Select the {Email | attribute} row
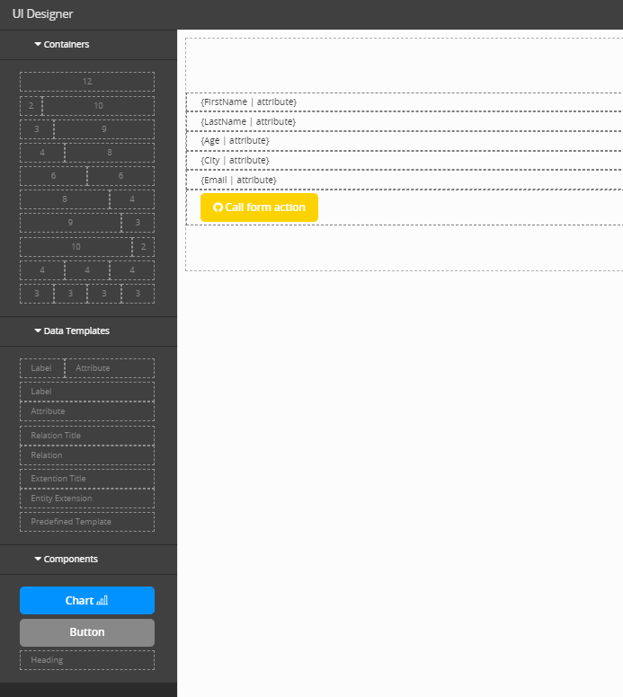 [x=405, y=181]
